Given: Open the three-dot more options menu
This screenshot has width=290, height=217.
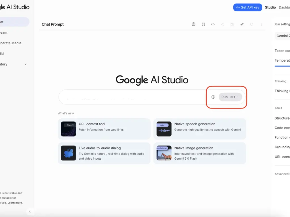Looking at the screenshot, I should pyautogui.click(x=261, y=24).
